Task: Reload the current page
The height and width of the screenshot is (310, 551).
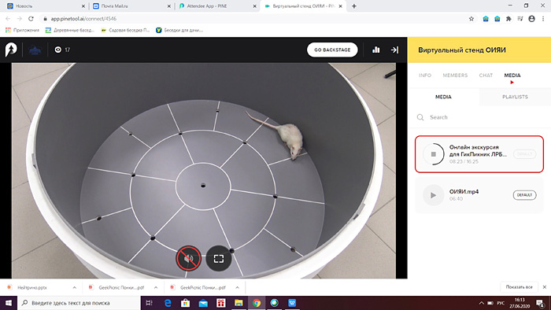Action: pyautogui.click(x=31, y=19)
